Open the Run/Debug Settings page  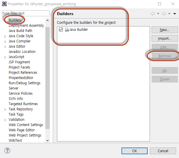(x=24, y=83)
